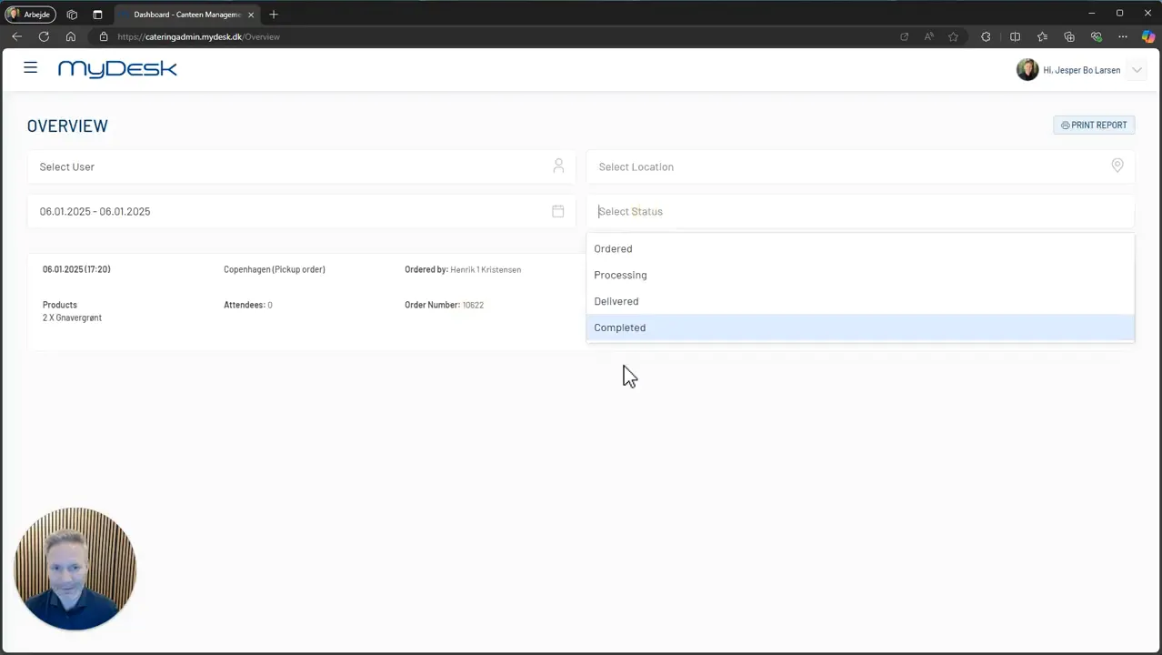Open the hamburger navigation menu

pyautogui.click(x=30, y=68)
